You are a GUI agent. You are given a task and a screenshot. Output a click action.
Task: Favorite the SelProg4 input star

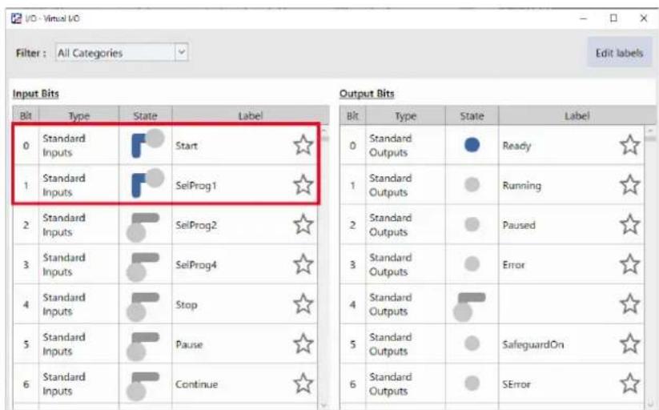[x=303, y=264]
